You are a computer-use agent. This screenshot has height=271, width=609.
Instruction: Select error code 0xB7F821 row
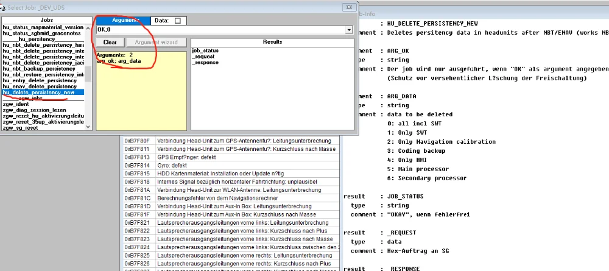pyautogui.click(x=231, y=222)
